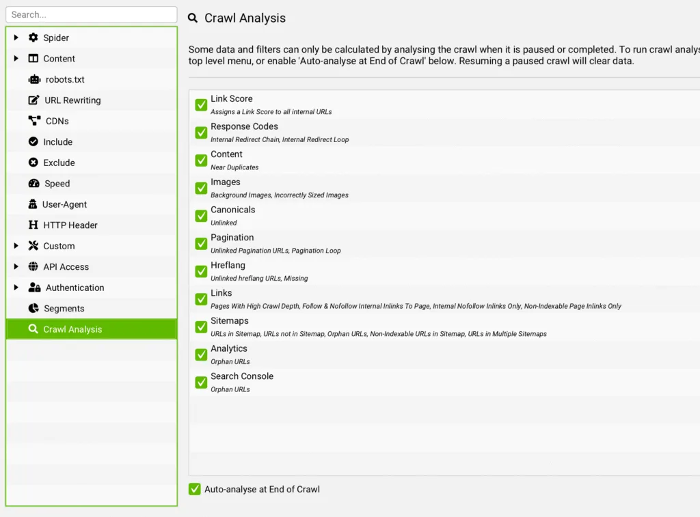
Task: Disable the Auto-analyse at End of Crawl checkbox
Action: (x=195, y=489)
